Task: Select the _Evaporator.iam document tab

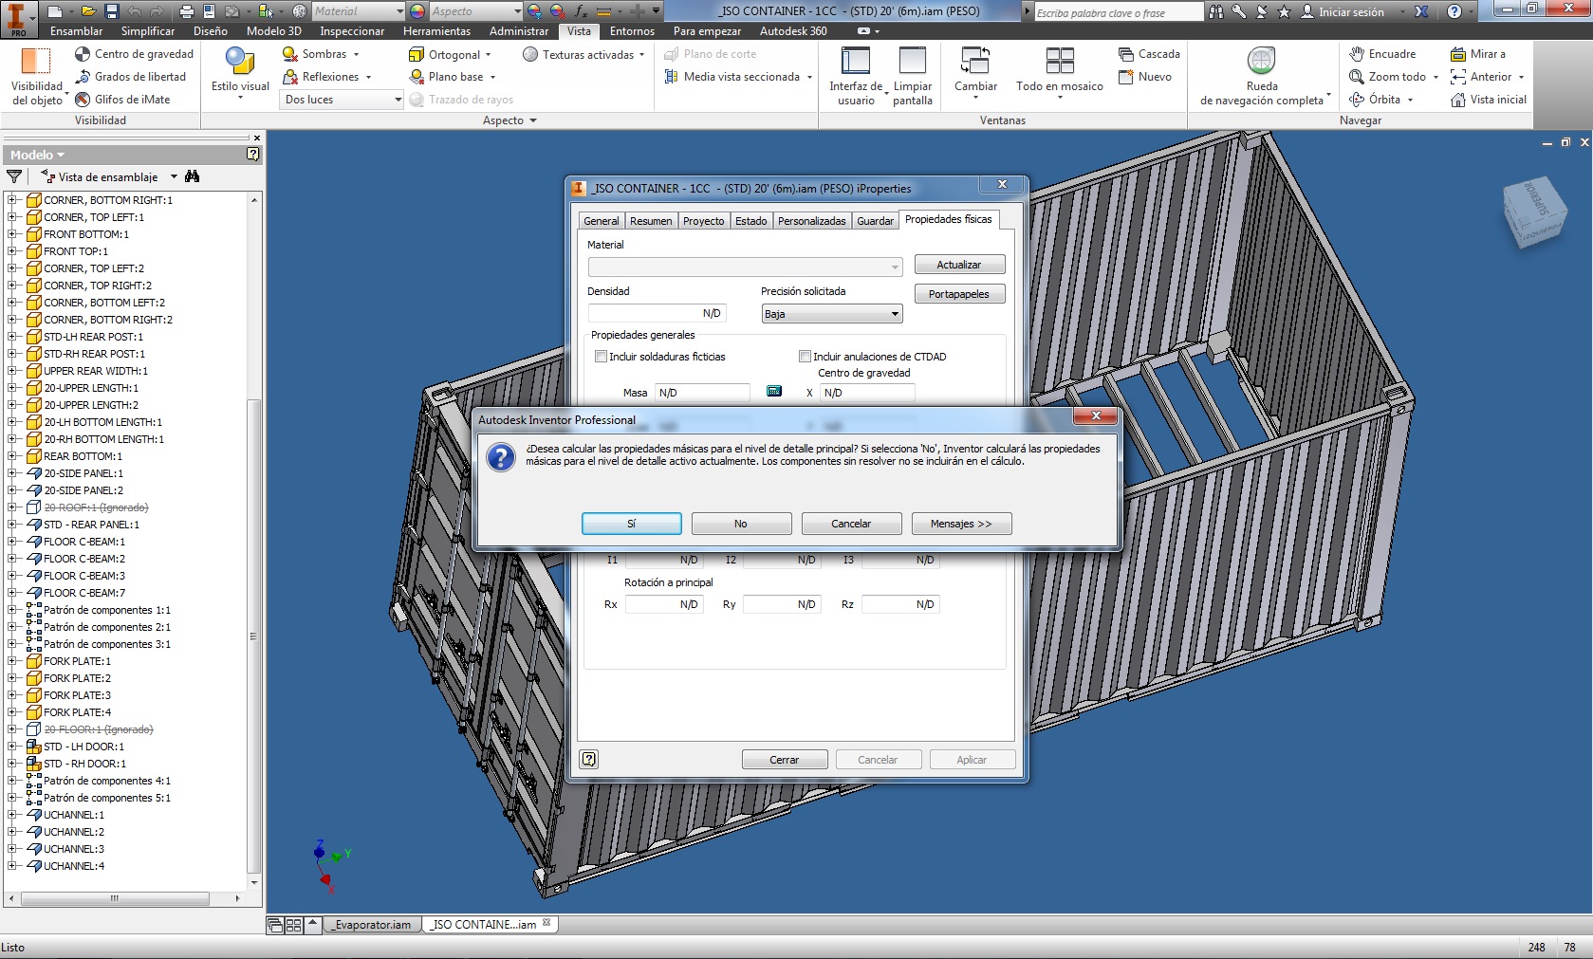Action: [372, 925]
